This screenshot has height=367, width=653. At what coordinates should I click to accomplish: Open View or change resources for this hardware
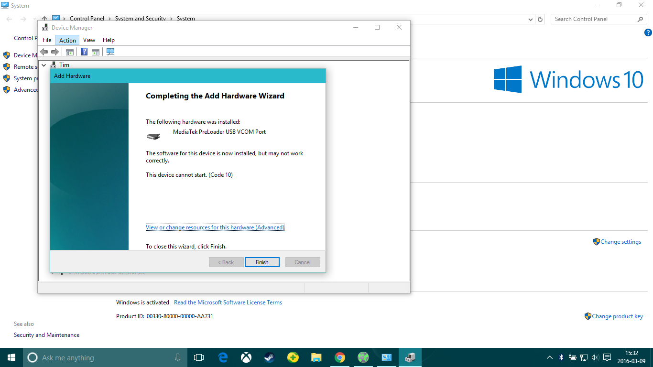pos(215,227)
